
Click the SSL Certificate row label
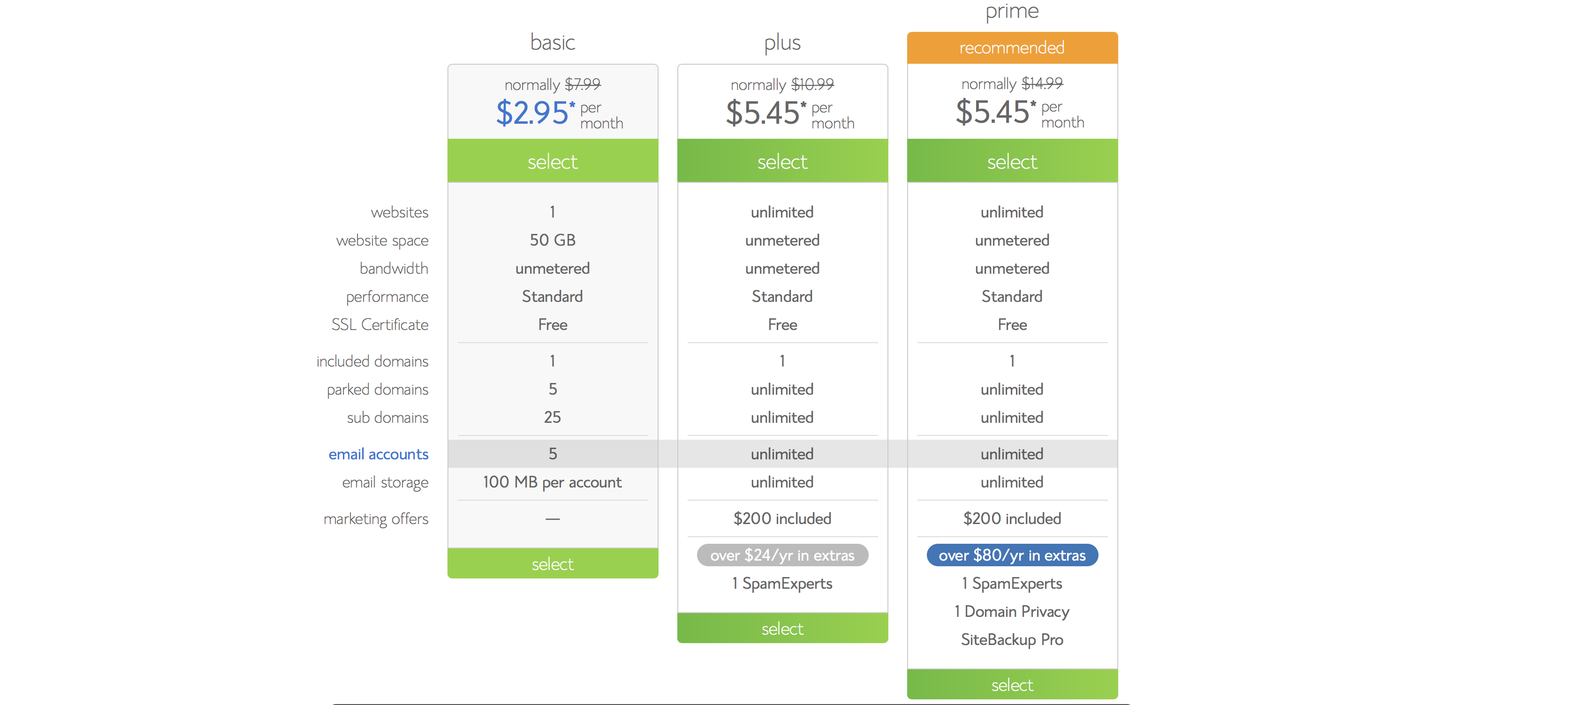pos(380,324)
